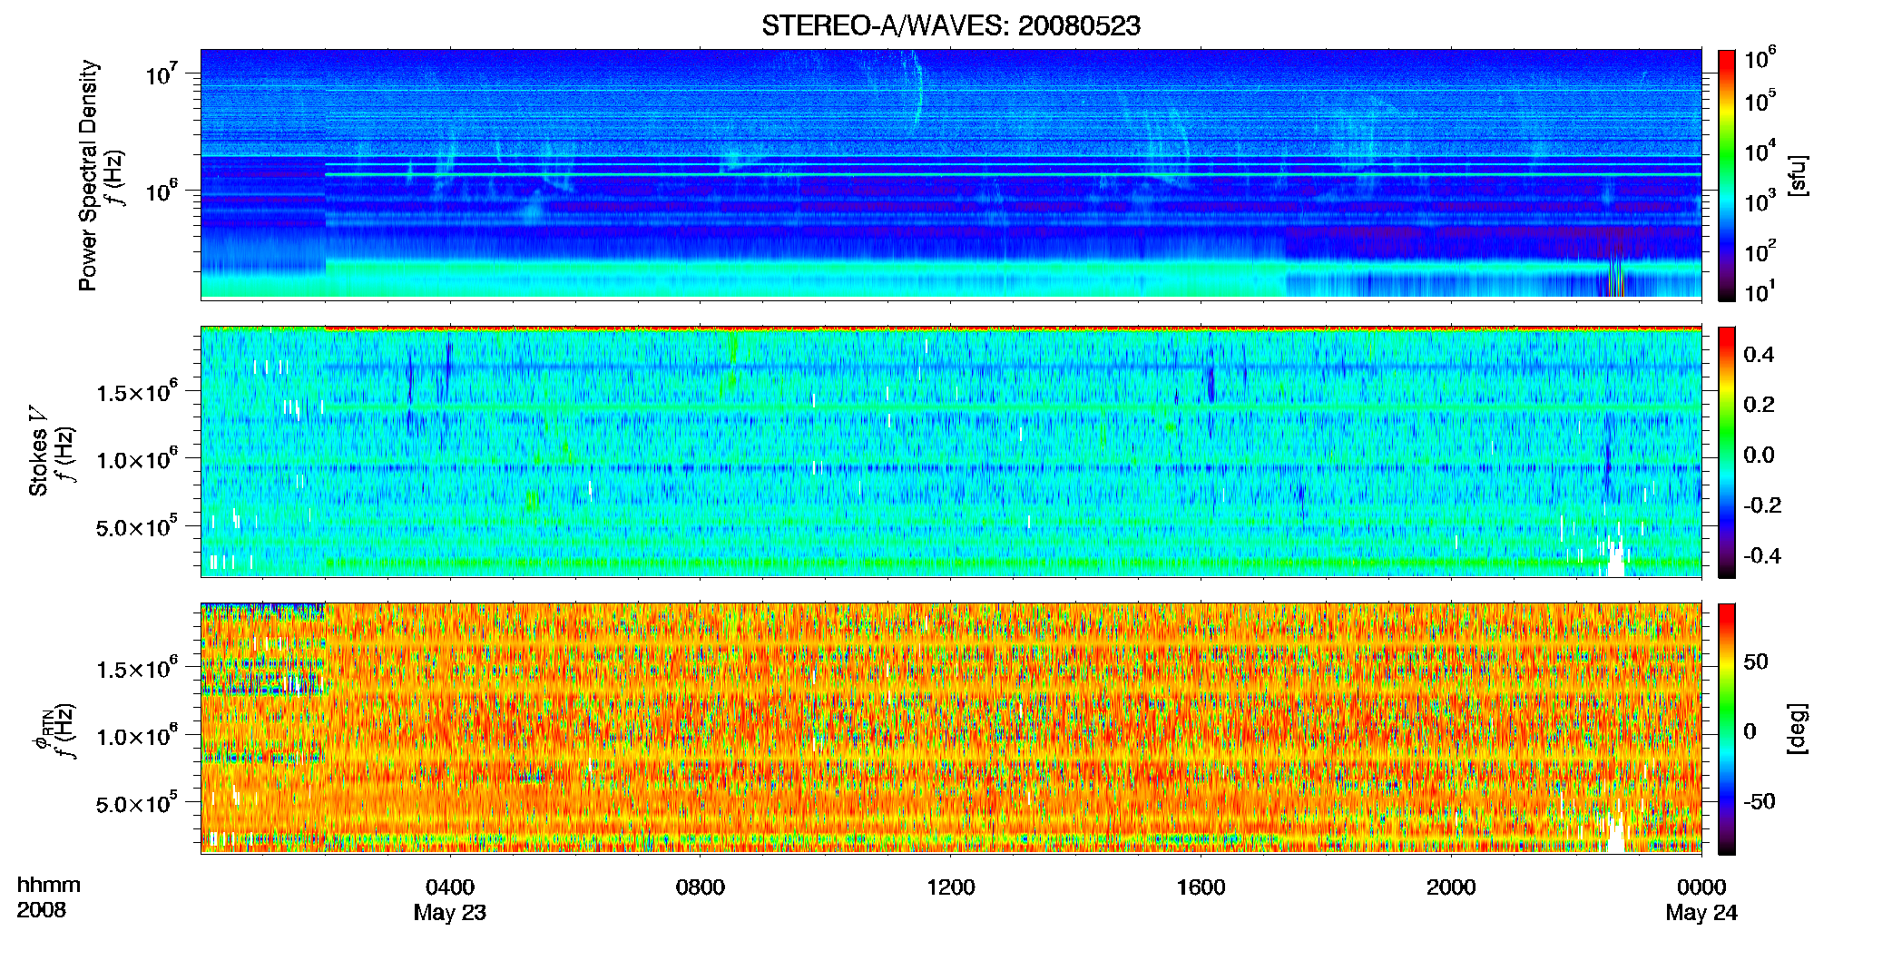Viewport: 1902px width, 980px height.
Task: Click the Power Spectral Density axis label
Action: point(88,175)
